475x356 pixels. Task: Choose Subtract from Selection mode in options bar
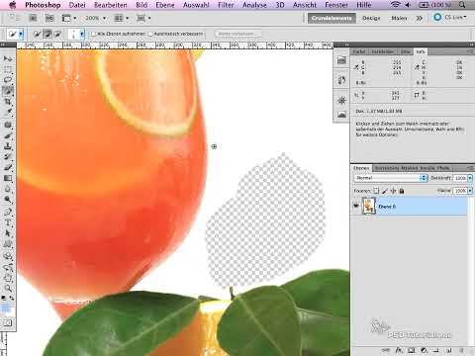[x=57, y=34]
